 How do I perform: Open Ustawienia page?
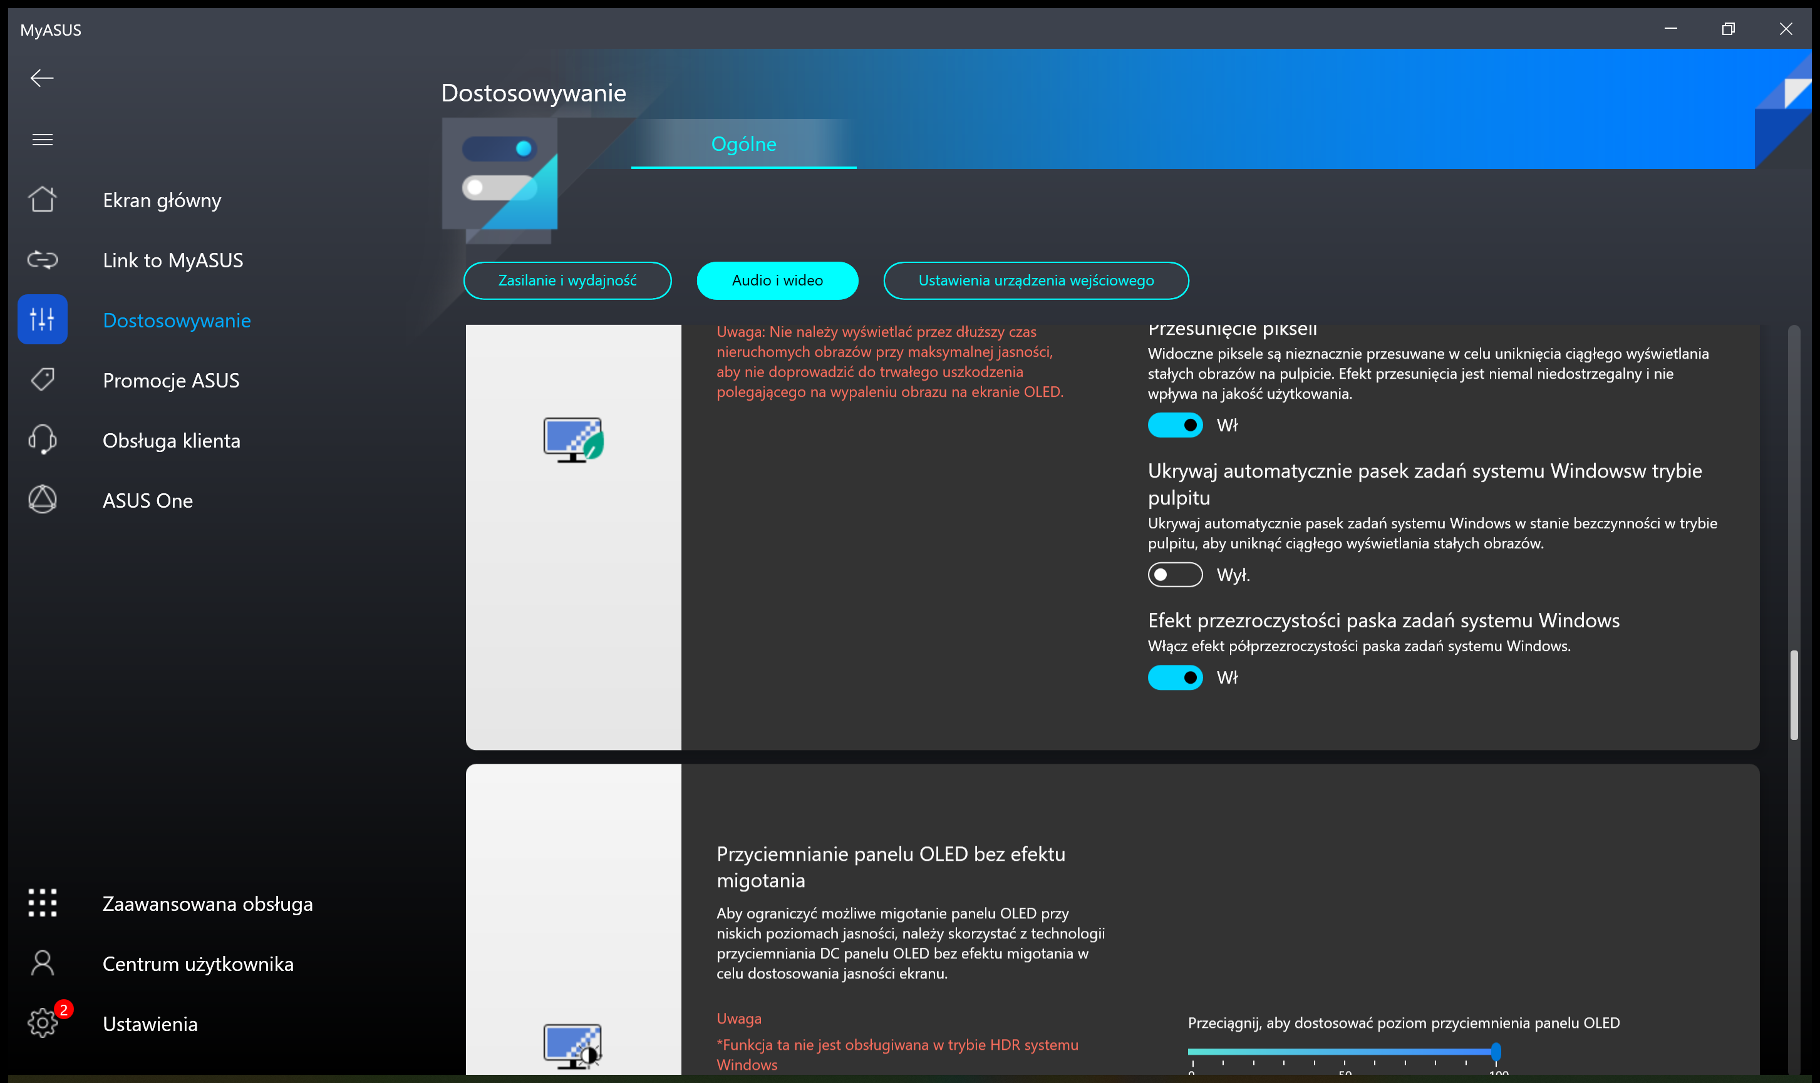click(x=150, y=1024)
